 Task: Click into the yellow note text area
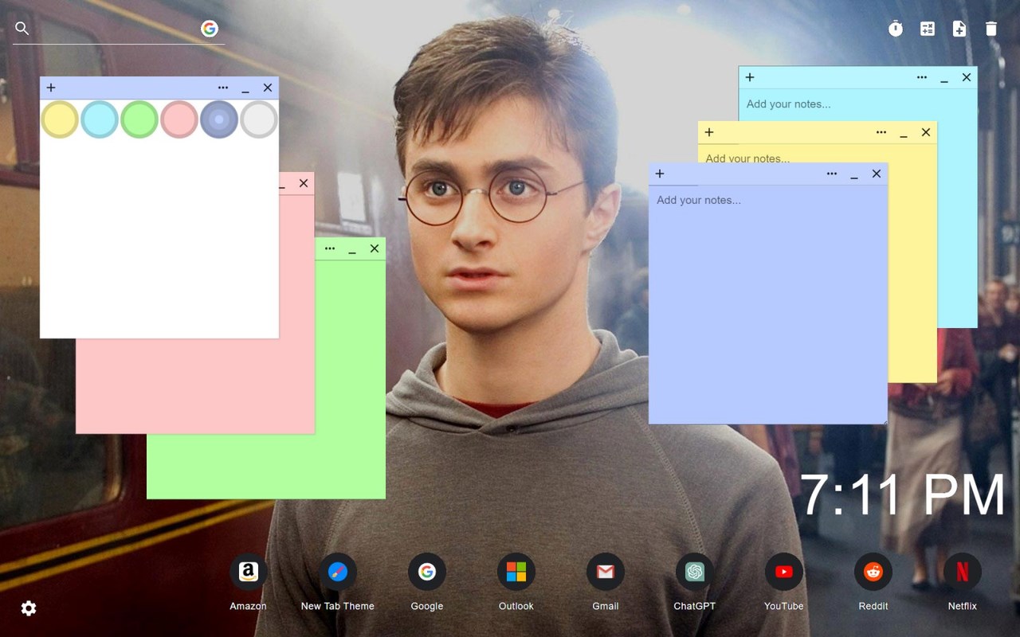(x=817, y=155)
